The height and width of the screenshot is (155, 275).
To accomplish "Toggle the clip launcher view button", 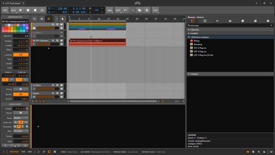I will 42,19.
